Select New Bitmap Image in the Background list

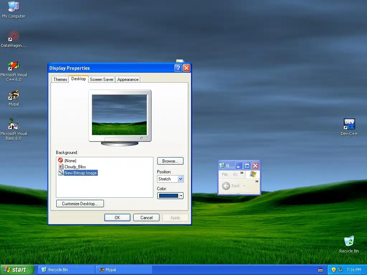(x=81, y=173)
